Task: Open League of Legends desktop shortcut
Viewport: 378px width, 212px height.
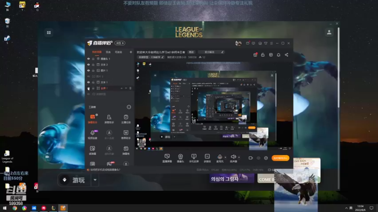Action: pyautogui.click(x=7, y=157)
